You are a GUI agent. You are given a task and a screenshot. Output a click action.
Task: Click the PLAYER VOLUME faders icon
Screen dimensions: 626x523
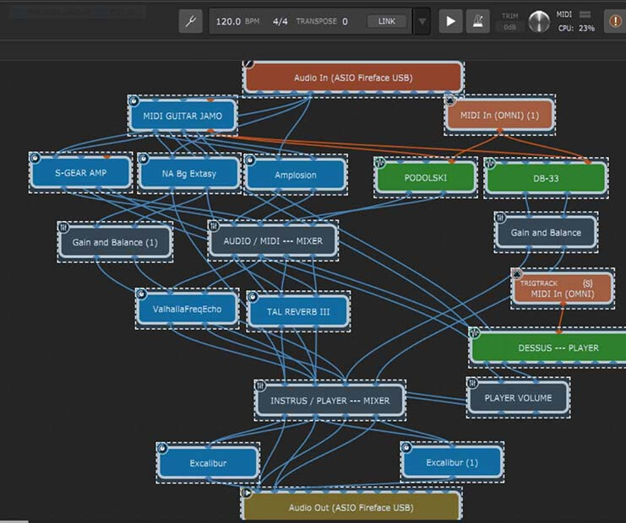pos(472,383)
